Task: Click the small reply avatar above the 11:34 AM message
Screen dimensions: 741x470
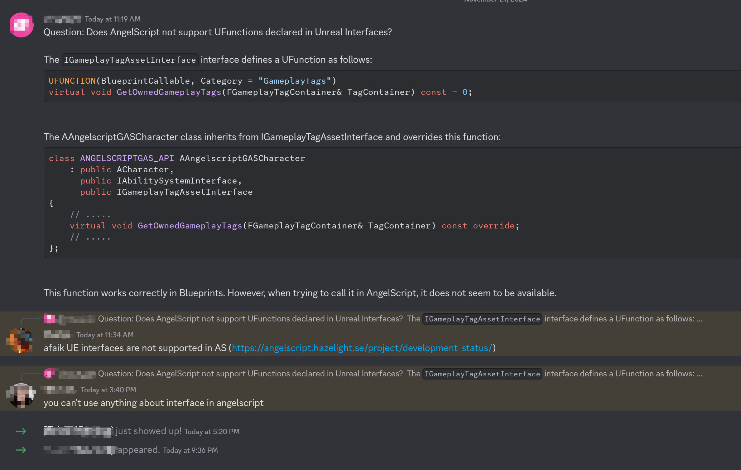Action: (x=49, y=319)
